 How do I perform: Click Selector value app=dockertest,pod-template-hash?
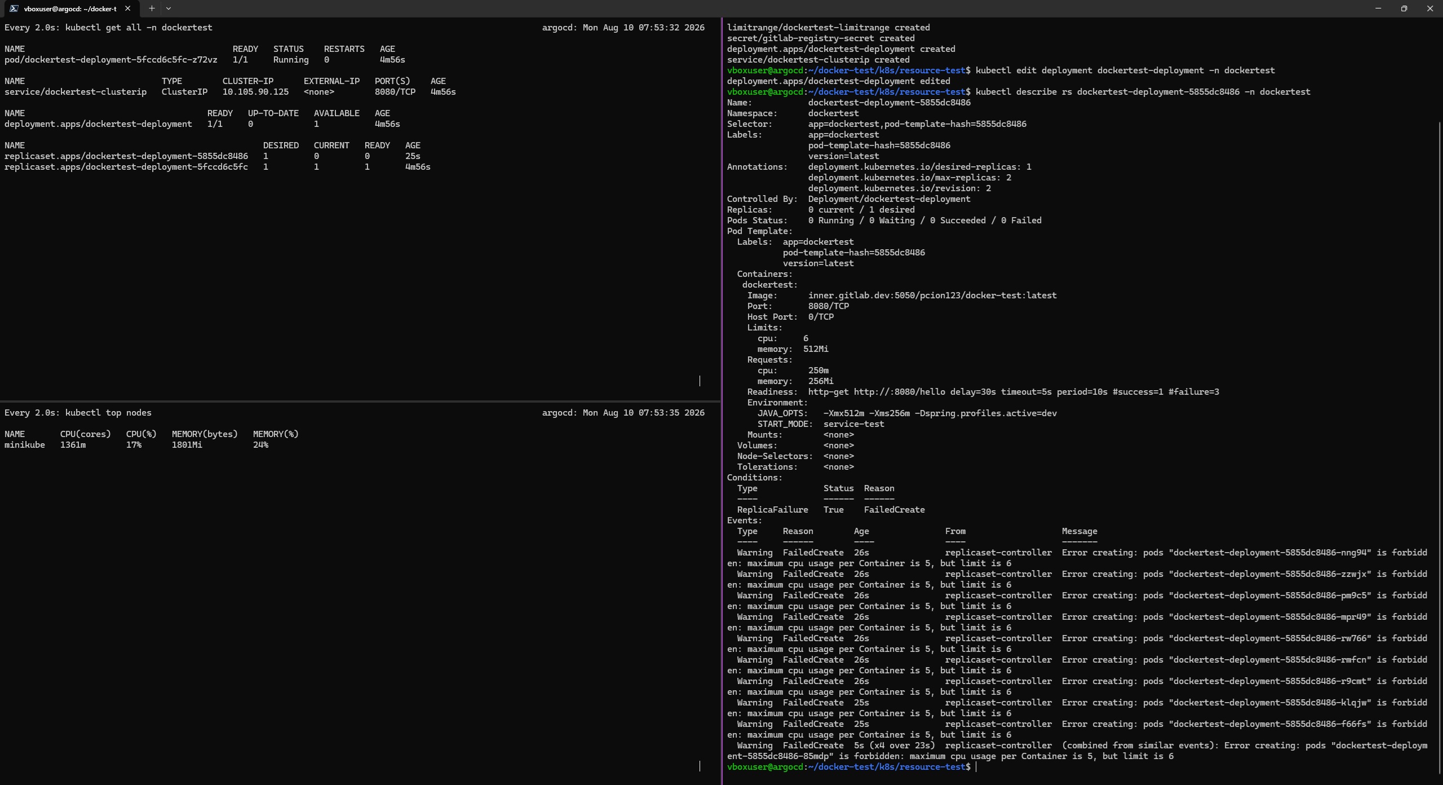pyautogui.click(x=918, y=124)
